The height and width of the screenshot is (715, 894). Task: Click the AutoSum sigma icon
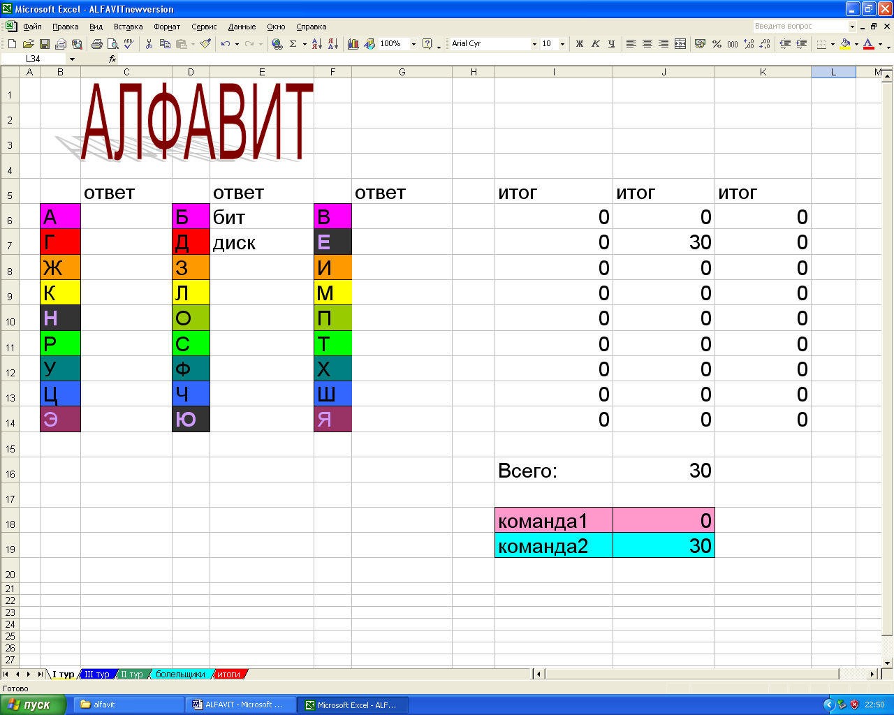point(293,44)
